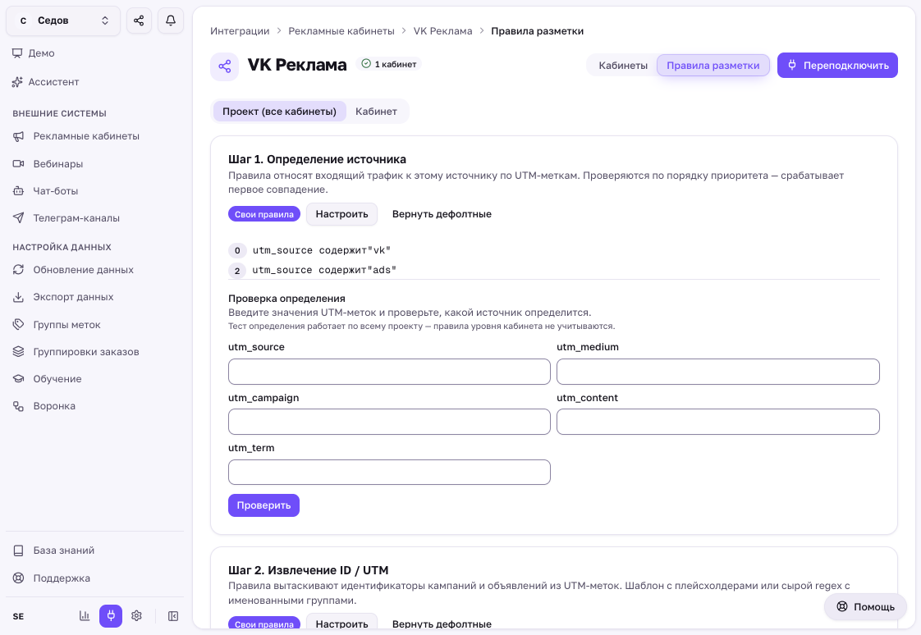Collapse sidebar with panel toggle icon

[x=173, y=615]
